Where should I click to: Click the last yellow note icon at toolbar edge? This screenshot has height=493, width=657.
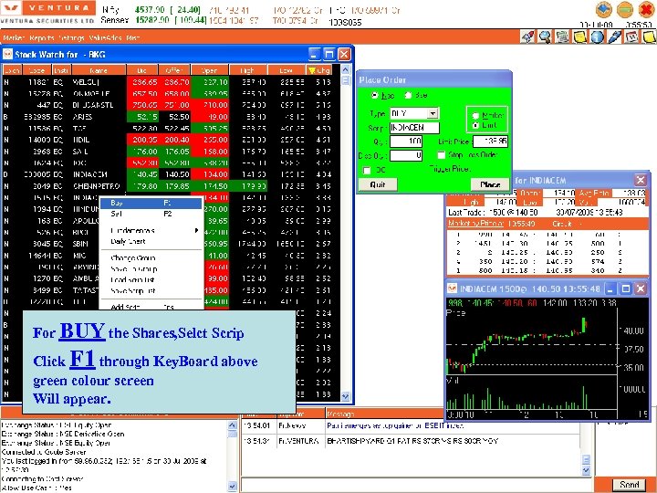(x=649, y=37)
